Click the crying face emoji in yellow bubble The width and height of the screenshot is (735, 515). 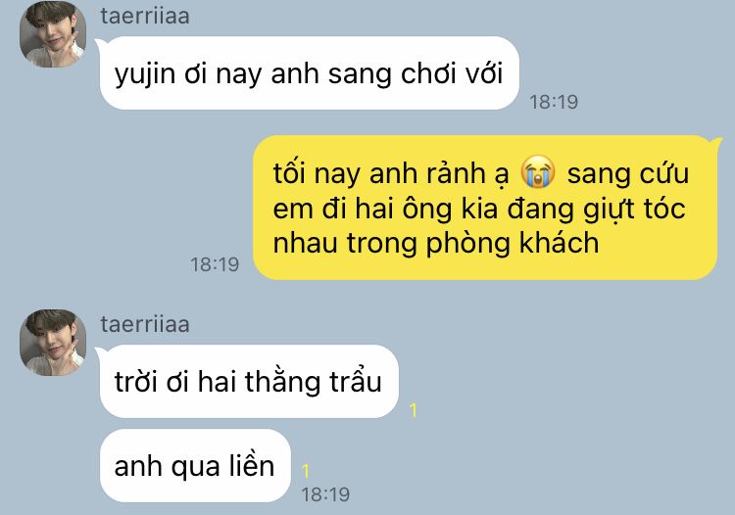pos(538,172)
